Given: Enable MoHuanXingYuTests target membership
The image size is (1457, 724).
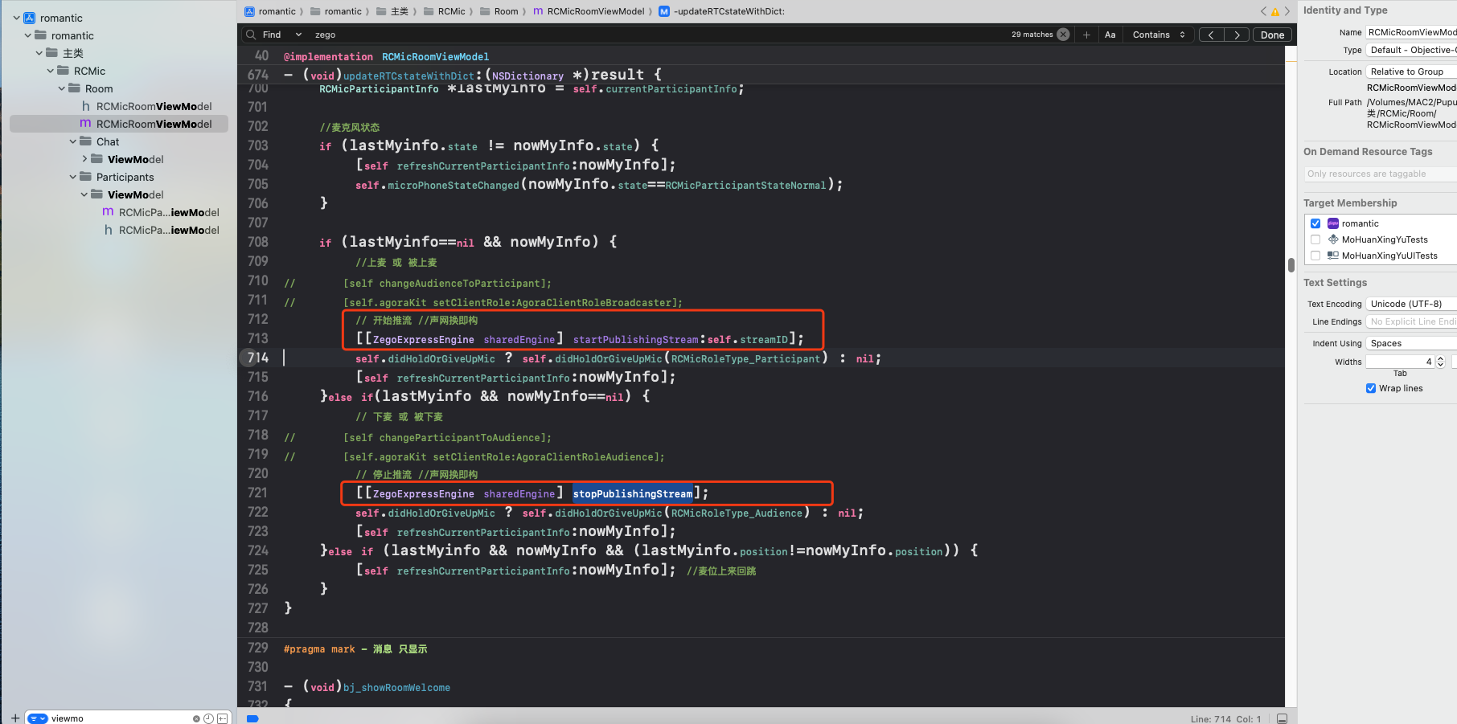Looking at the screenshot, I should pyautogui.click(x=1315, y=239).
